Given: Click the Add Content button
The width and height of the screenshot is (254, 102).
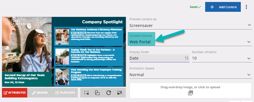Looking at the screenshot, I should pos(223,7).
